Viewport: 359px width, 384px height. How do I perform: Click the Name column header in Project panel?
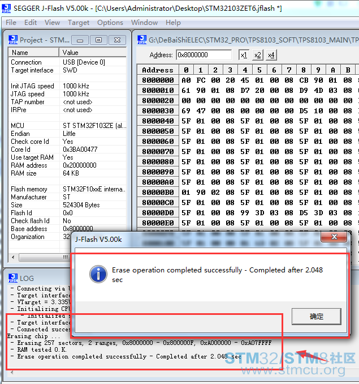pos(34,53)
